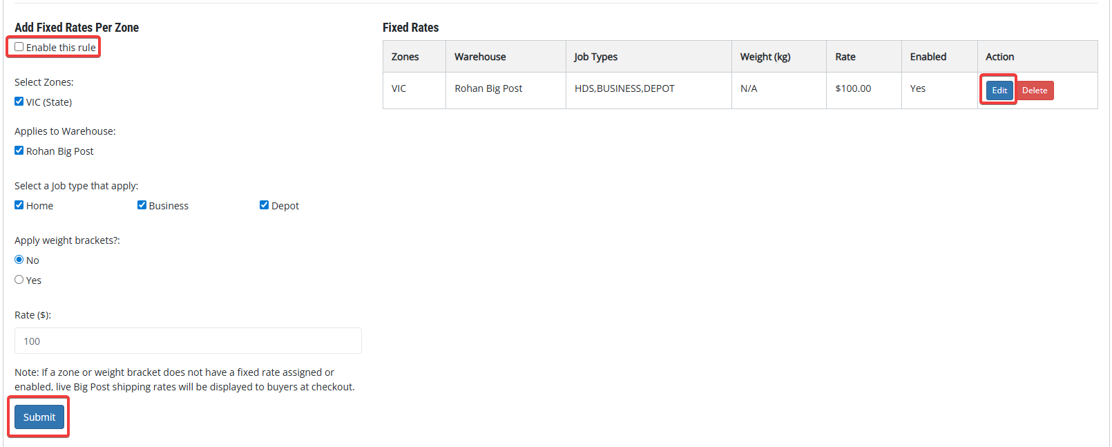Click the Zones column header
Viewport: 1112px width, 447px height.
[405, 57]
